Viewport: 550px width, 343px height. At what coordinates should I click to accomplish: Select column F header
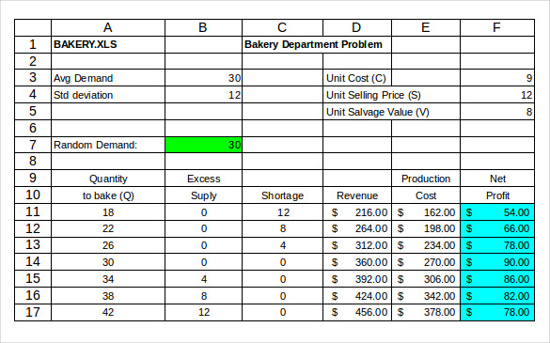tap(497, 27)
